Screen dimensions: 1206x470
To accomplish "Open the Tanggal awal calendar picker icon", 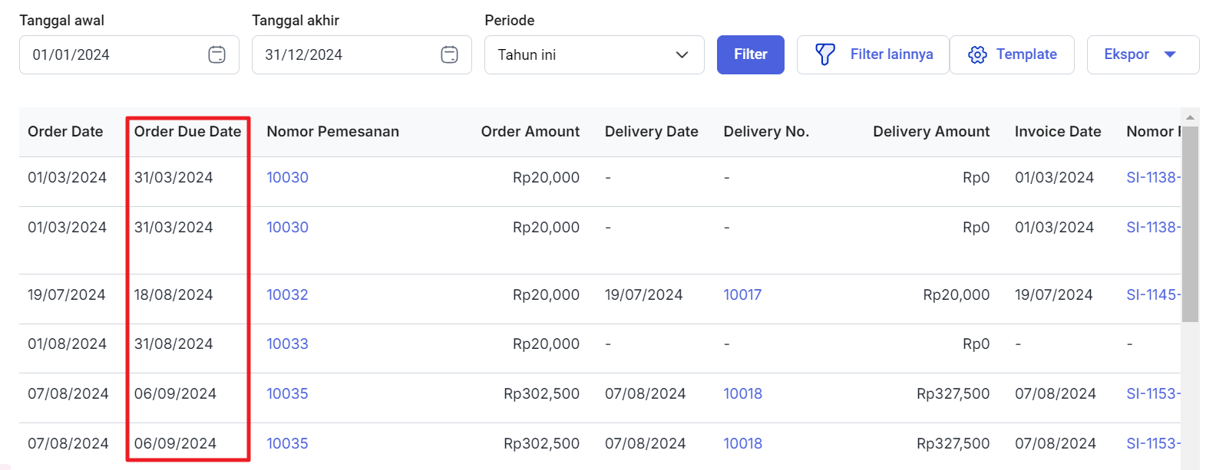I will [x=216, y=54].
